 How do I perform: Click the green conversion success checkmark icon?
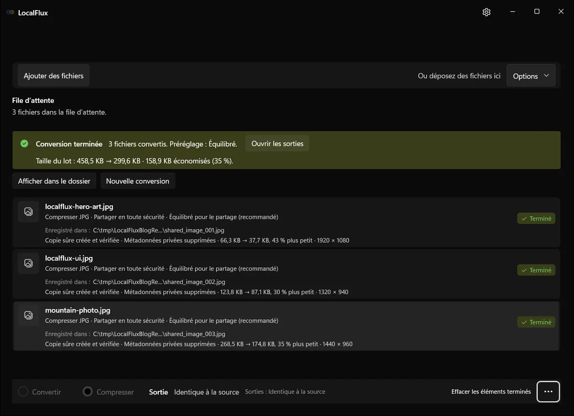pos(24,144)
